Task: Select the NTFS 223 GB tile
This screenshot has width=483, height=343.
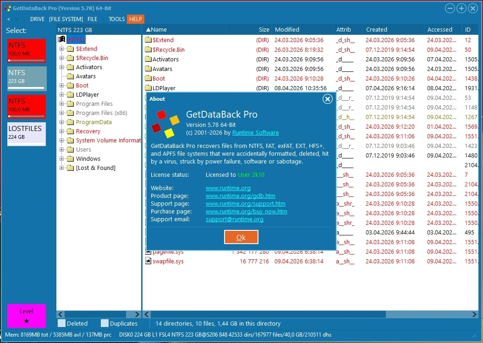Action: click(x=27, y=78)
